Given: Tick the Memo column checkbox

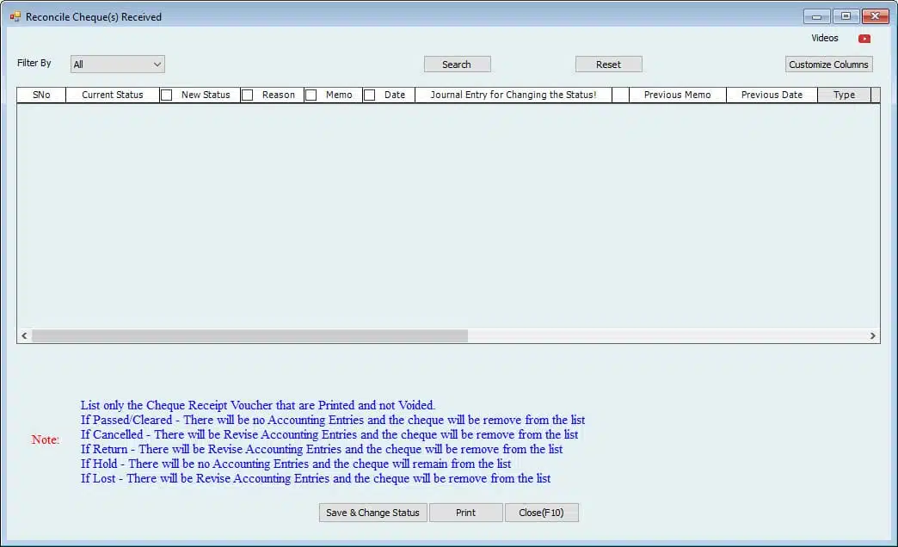Looking at the screenshot, I should coord(311,95).
